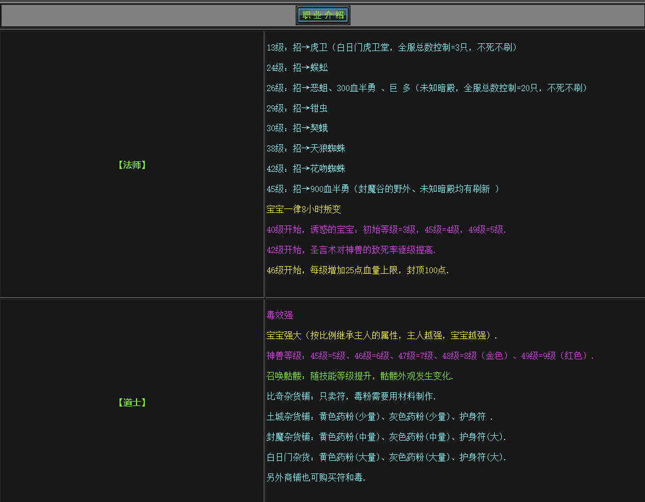Click the line '38级：招→天狼蜘蛛'
Screen dimensions: 645x502
pos(305,148)
